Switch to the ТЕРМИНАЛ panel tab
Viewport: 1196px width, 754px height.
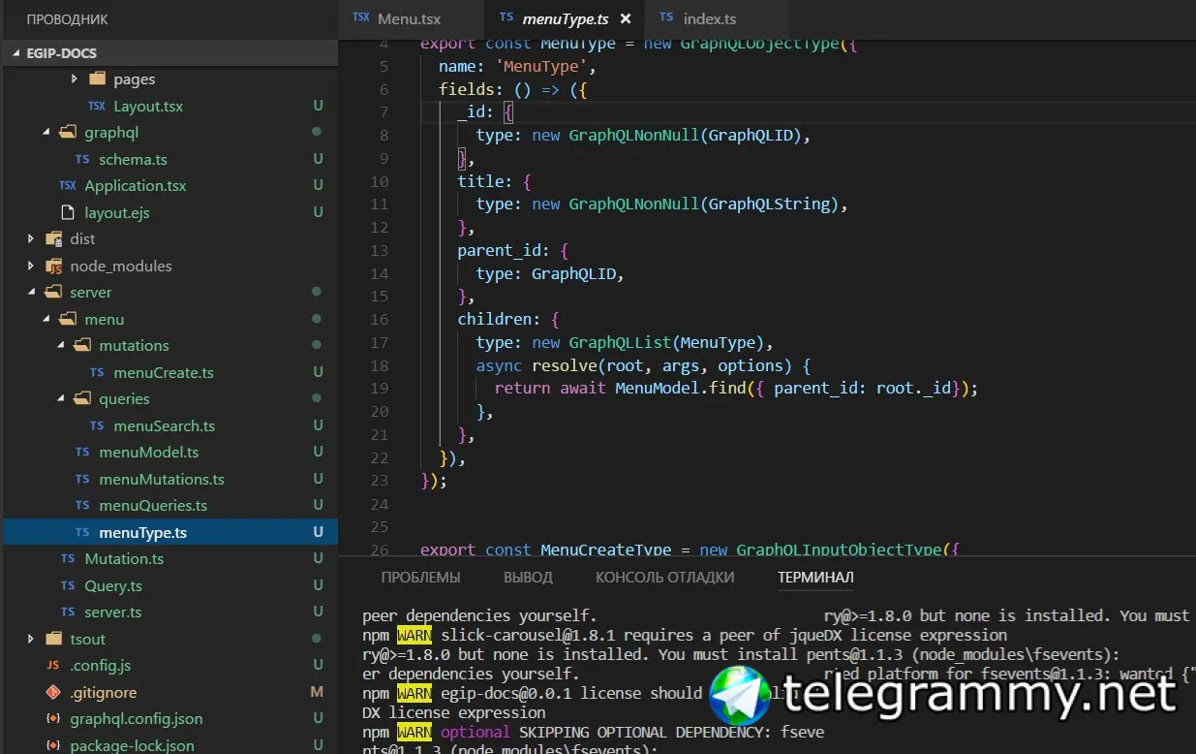click(x=815, y=577)
